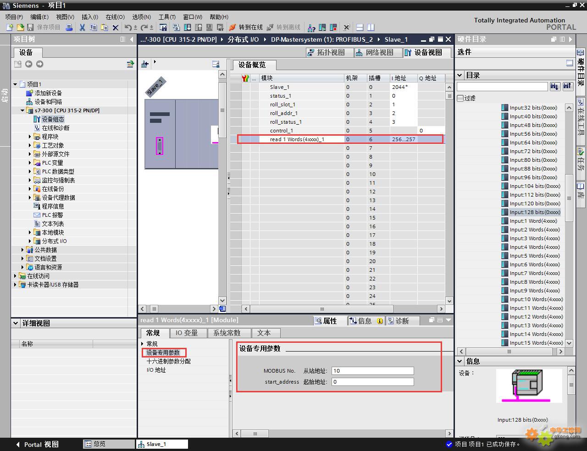Select 添加新设备 in project tree
The width and height of the screenshot is (587, 451).
[x=48, y=93]
